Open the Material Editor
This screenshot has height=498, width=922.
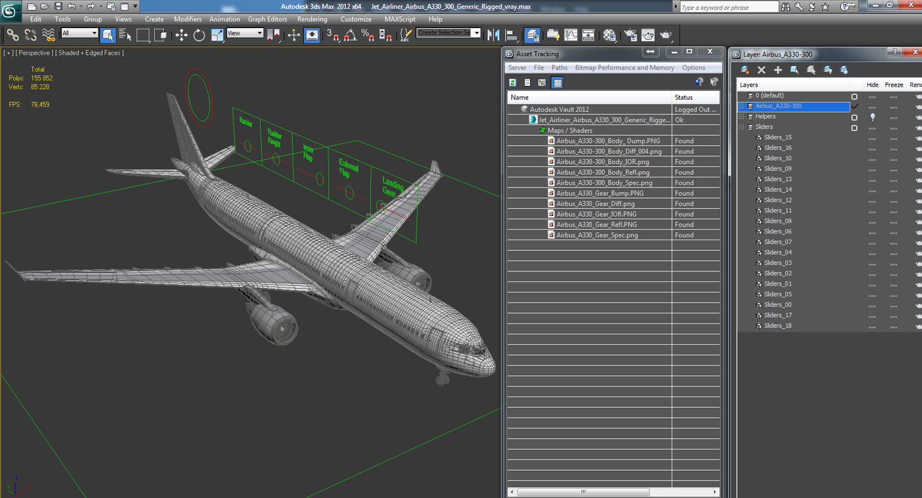pyautogui.click(x=609, y=35)
